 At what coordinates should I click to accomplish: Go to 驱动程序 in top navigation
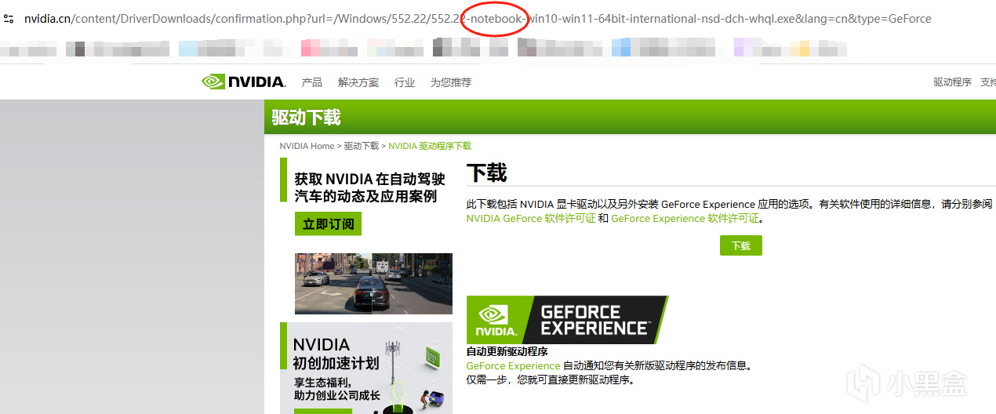[952, 82]
